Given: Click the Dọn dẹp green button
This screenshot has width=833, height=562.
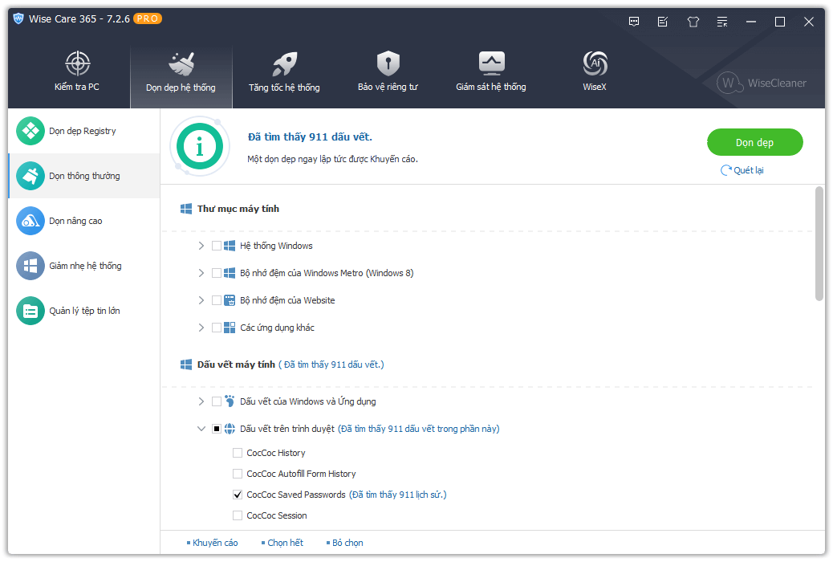Looking at the screenshot, I should coord(754,142).
